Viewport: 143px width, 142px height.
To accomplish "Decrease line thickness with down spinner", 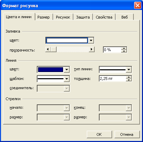I will (129, 80).
